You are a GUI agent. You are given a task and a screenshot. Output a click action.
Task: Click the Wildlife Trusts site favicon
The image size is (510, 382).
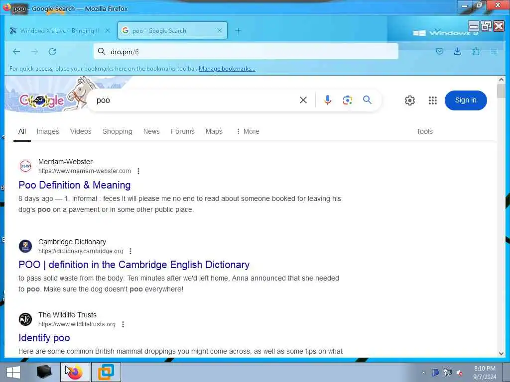pyautogui.click(x=25, y=319)
